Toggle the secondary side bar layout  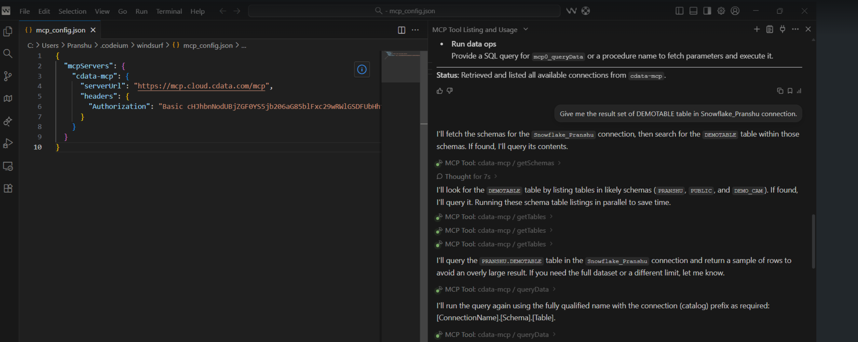point(707,11)
